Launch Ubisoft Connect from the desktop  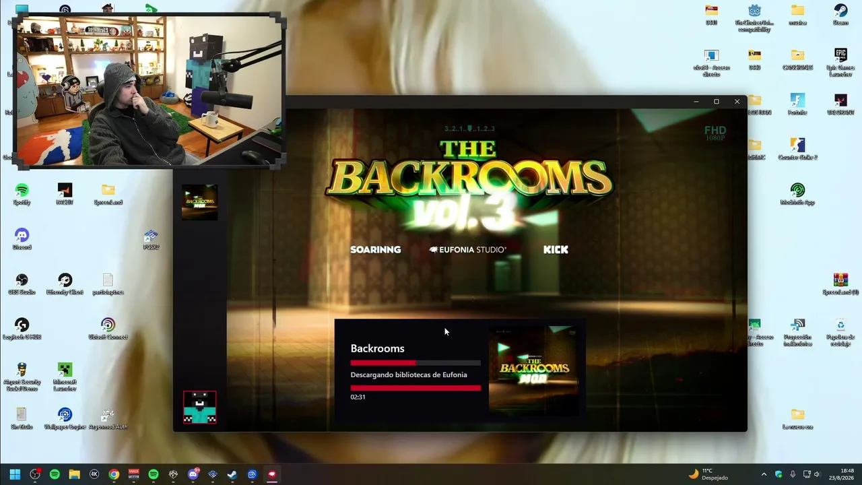tap(108, 329)
